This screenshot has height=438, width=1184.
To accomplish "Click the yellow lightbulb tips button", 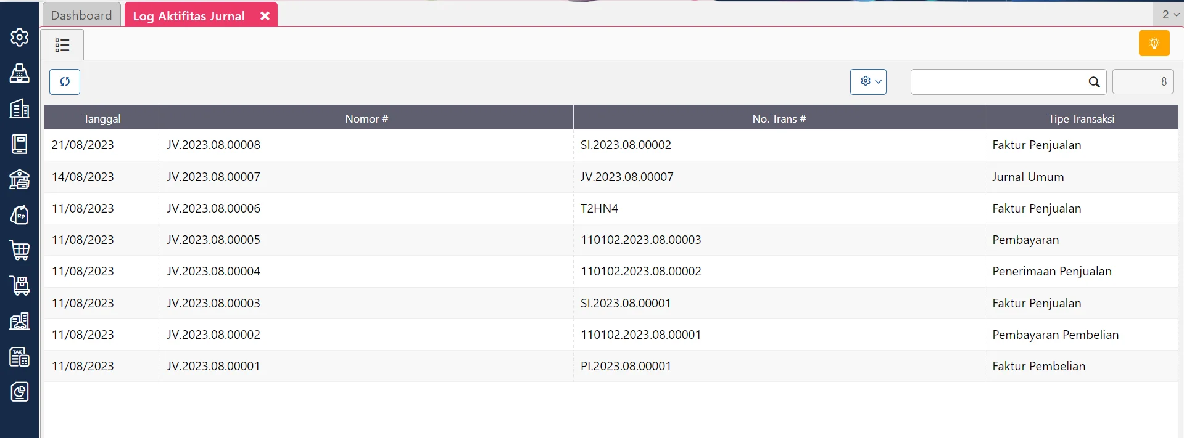I will pos(1154,44).
